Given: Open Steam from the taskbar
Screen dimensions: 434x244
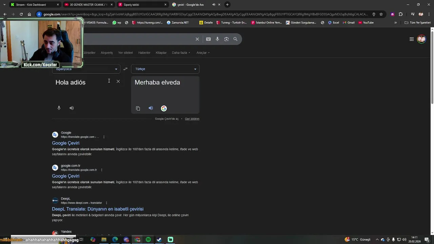Looking at the screenshot, I should click(159, 240).
